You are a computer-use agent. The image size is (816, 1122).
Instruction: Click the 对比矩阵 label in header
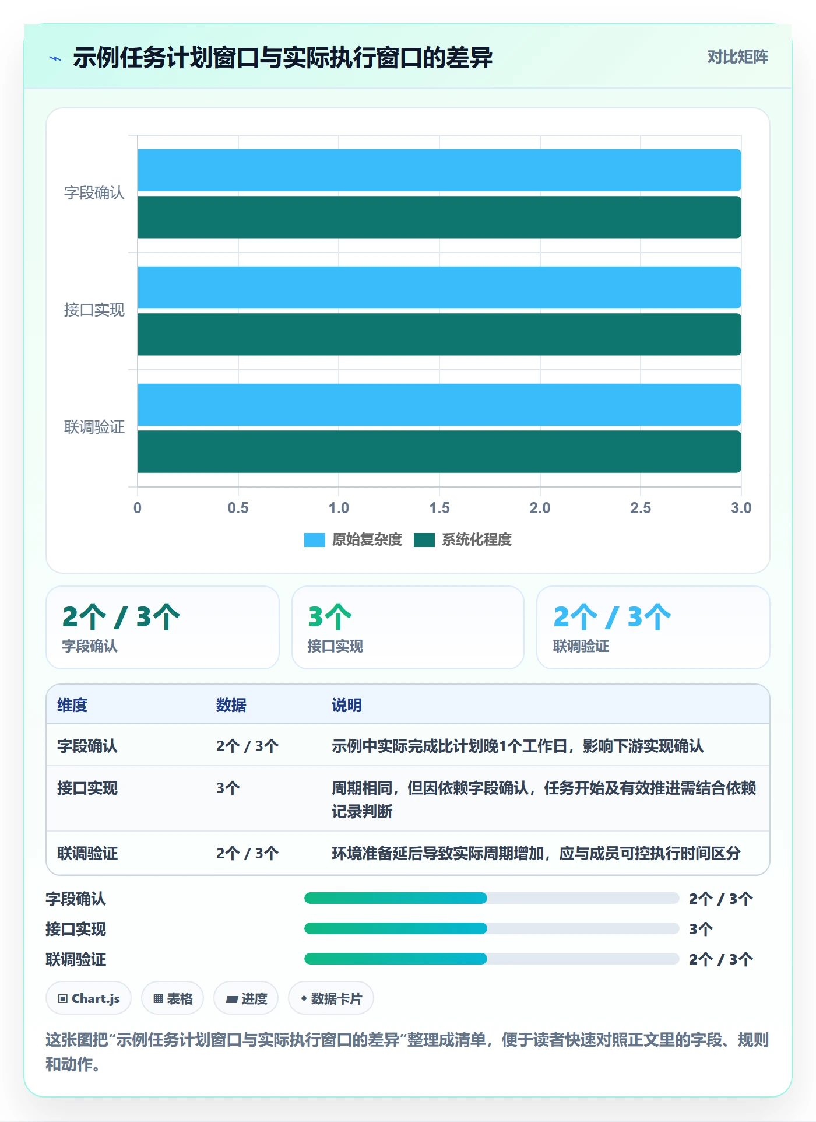tap(737, 57)
